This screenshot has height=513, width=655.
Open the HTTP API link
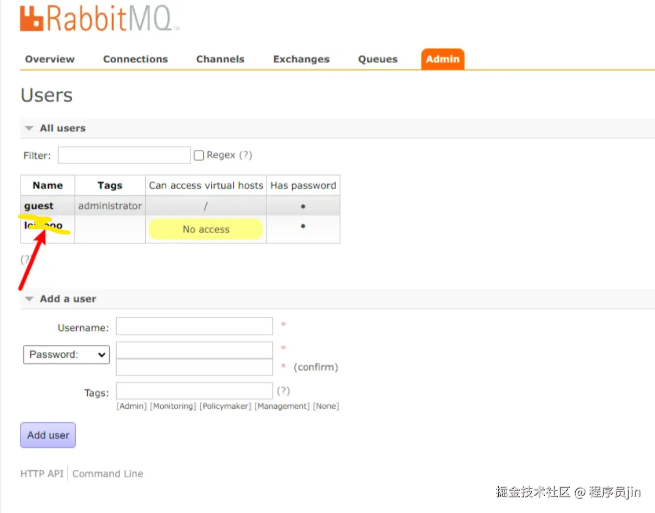pos(42,473)
